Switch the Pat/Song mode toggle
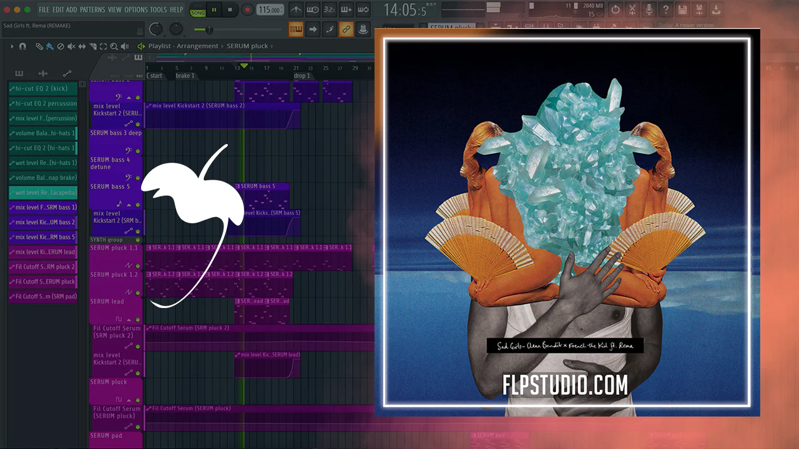The height and width of the screenshot is (449, 799). tap(198, 10)
